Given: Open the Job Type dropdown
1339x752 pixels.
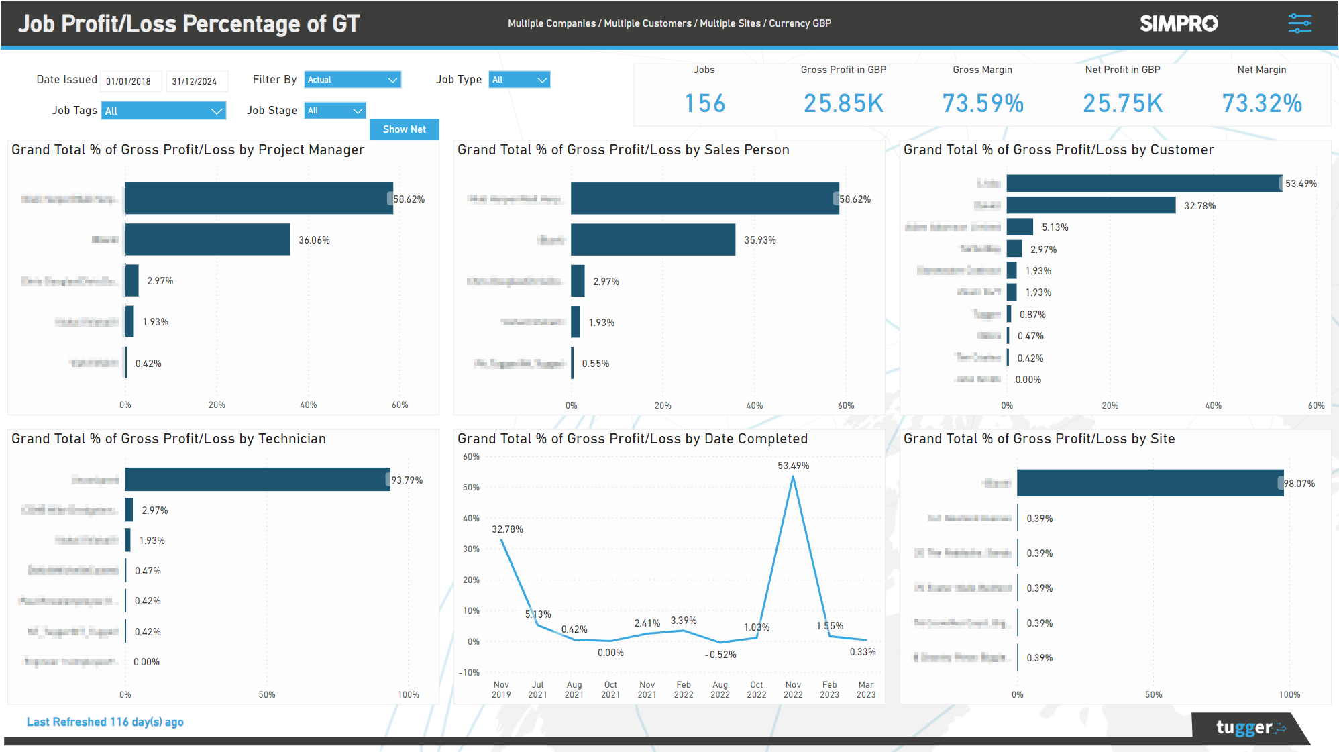Looking at the screenshot, I should click(x=519, y=79).
